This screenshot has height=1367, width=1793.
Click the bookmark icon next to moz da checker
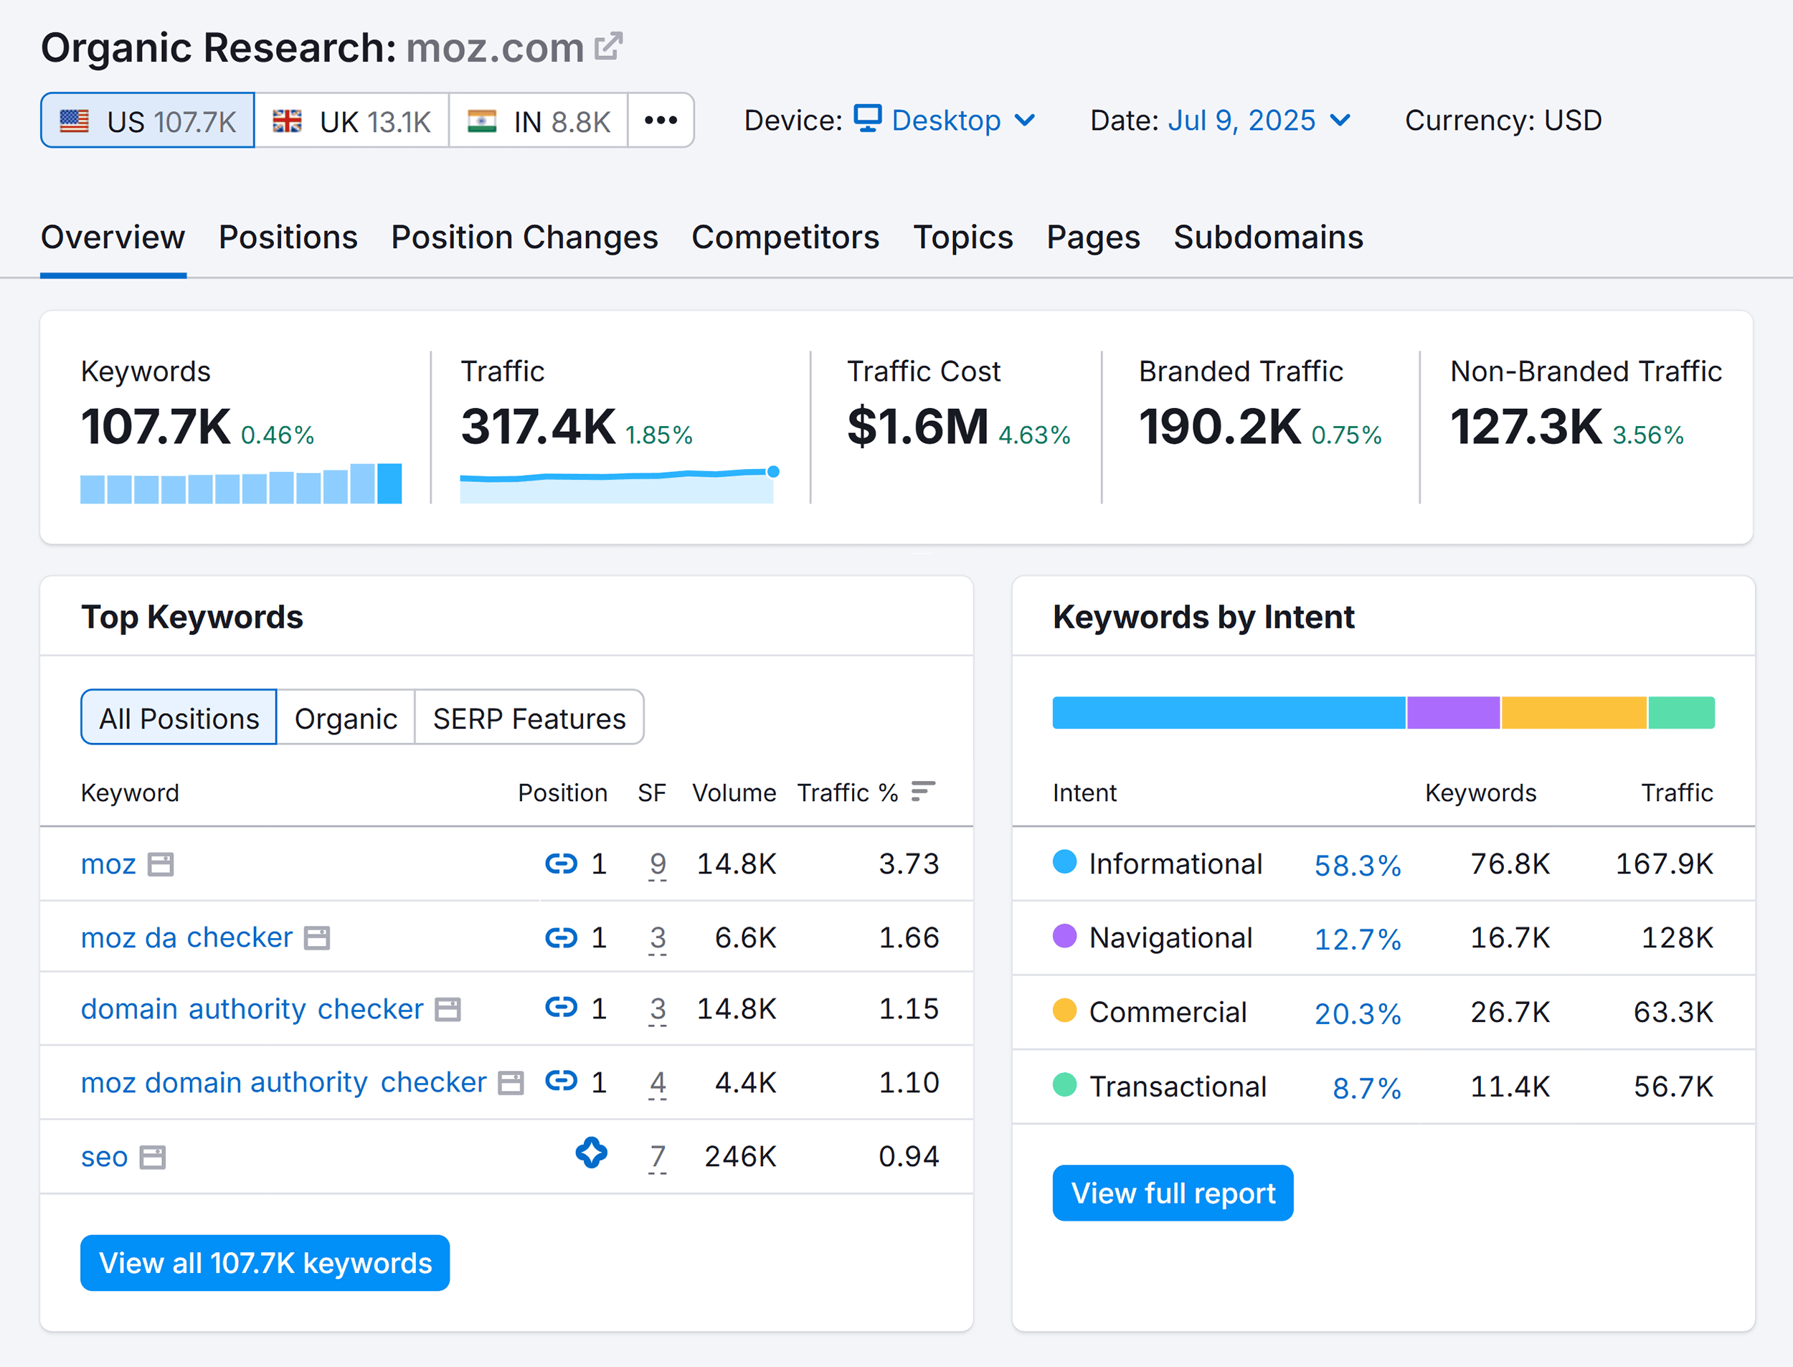tap(317, 937)
